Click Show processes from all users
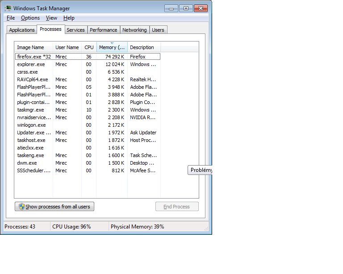 point(54,207)
